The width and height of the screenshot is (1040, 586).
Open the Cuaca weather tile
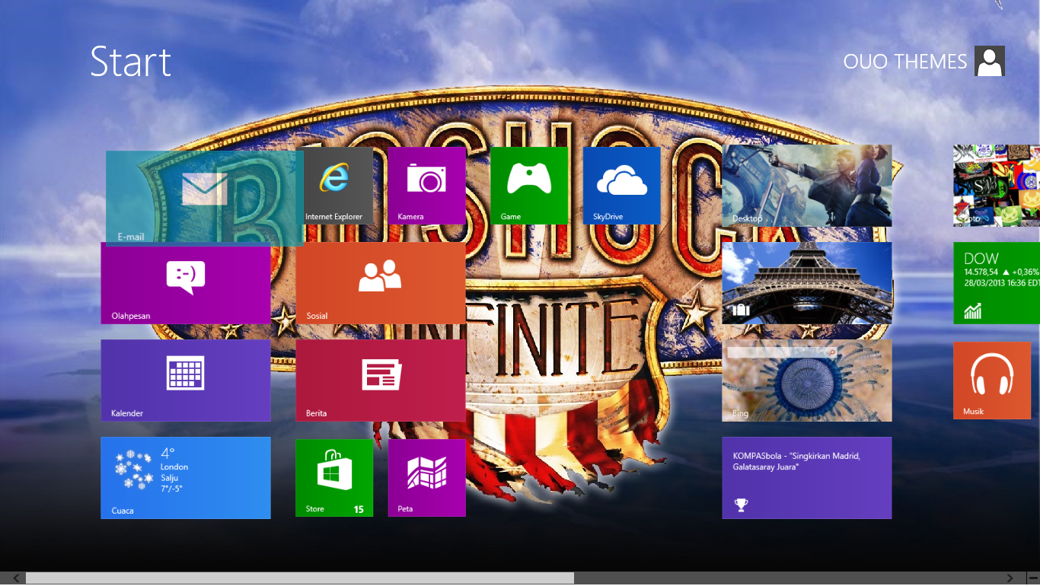(x=186, y=478)
